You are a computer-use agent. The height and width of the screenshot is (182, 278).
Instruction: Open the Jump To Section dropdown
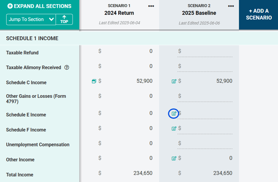tap(31, 19)
